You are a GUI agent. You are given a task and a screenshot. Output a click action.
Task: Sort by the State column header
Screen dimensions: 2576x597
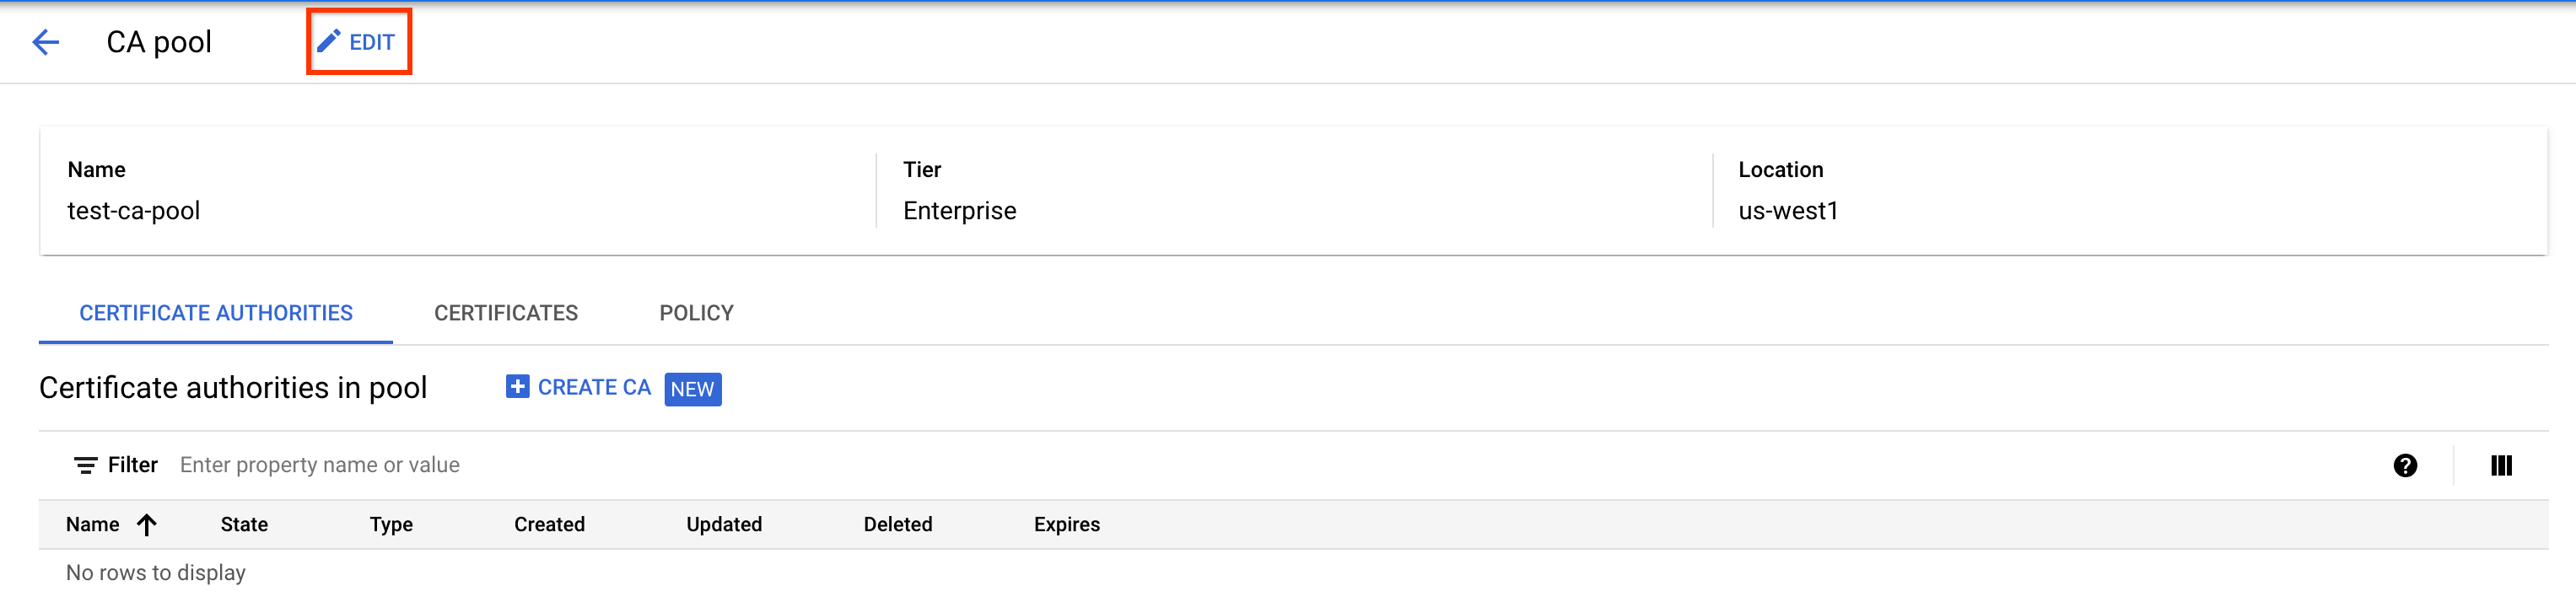pyautogui.click(x=244, y=524)
